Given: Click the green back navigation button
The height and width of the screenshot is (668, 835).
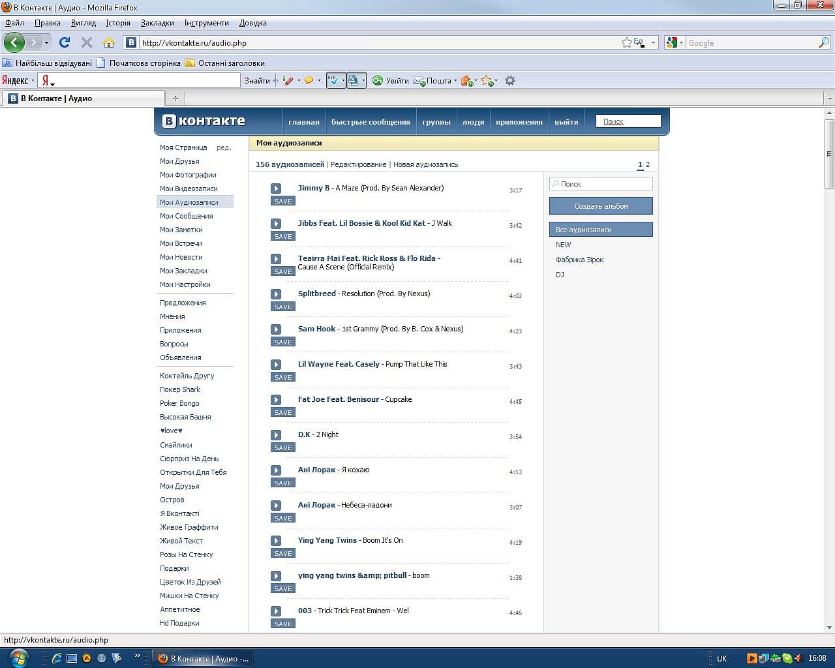Looking at the screenshot, I should (14, 42).
